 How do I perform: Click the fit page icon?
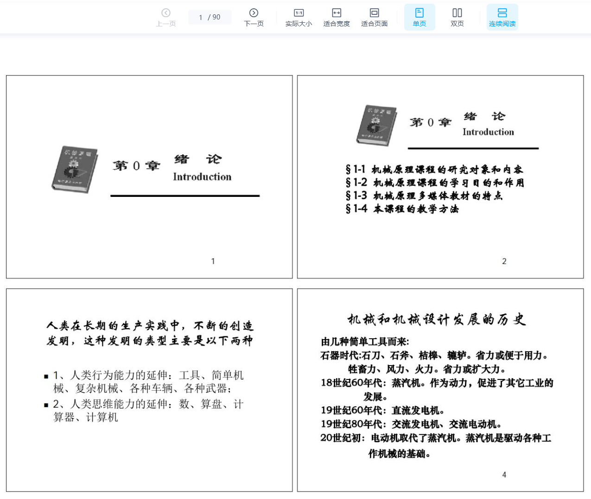[x=374, y=13]
